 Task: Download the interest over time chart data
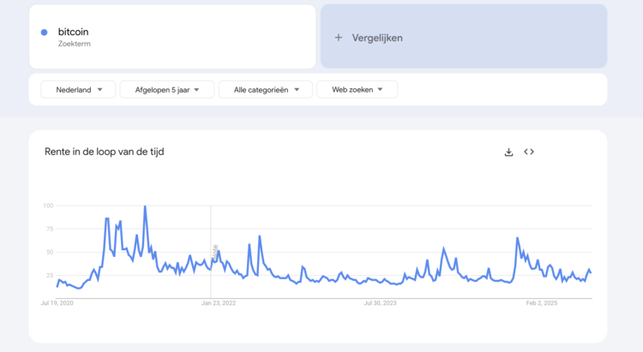pos(508,152)
